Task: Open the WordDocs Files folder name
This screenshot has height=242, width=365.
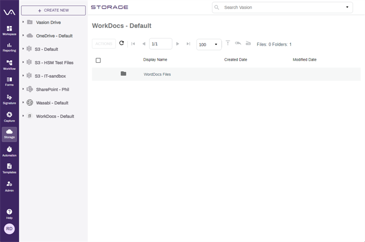Action: click(x=157, y=74)
